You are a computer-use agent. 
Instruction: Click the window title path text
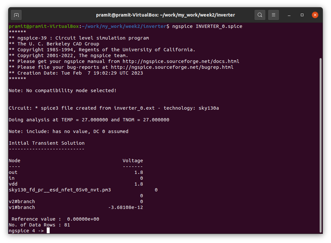click(165, 15)
